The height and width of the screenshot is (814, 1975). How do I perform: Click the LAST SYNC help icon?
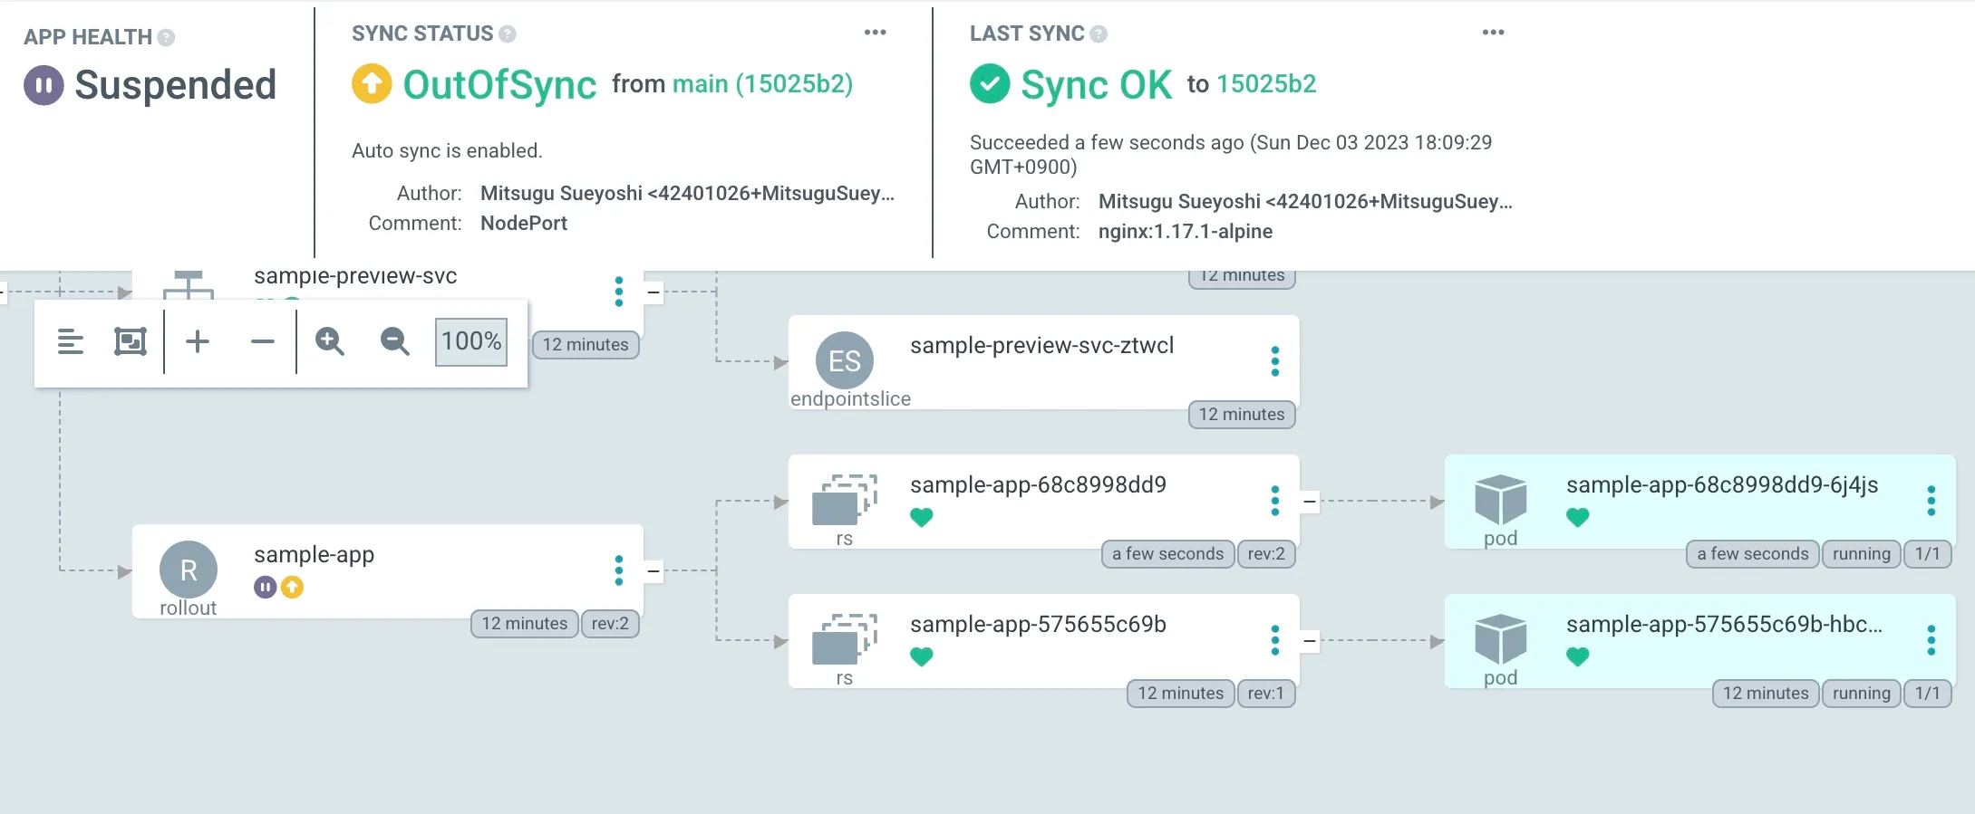tap(1099, 34)
